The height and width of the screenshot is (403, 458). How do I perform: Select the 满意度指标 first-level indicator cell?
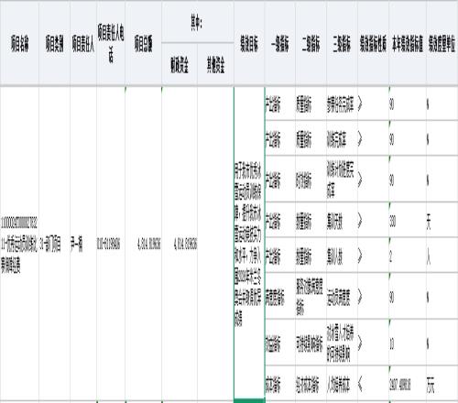tap(279, 296)
